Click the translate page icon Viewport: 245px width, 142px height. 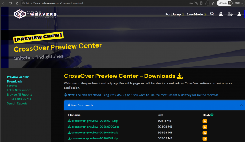(x=191, y=3)
